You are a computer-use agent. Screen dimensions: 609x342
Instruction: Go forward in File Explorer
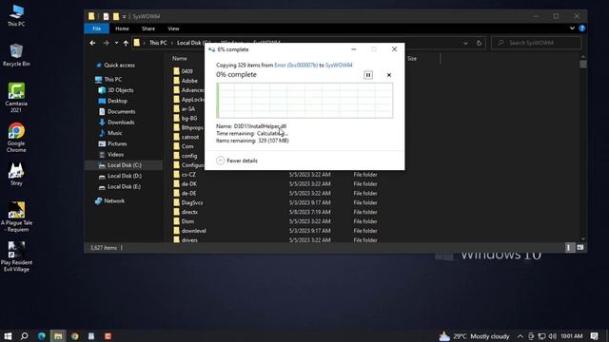pos(106,43)
